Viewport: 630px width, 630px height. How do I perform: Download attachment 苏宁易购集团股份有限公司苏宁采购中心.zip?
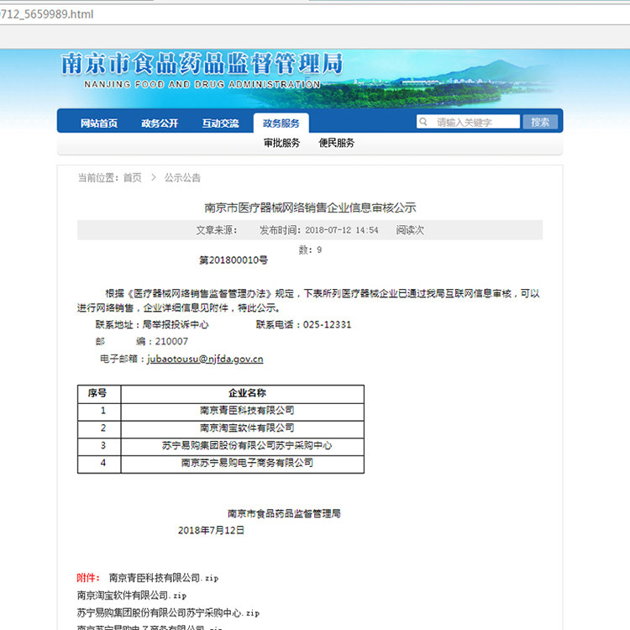coord(168,612)
